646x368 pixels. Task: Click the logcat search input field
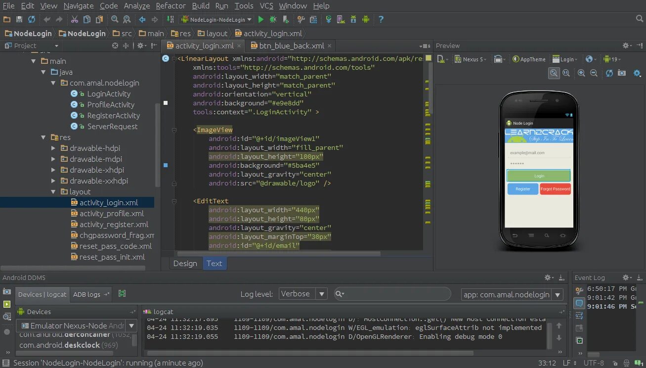392,294
